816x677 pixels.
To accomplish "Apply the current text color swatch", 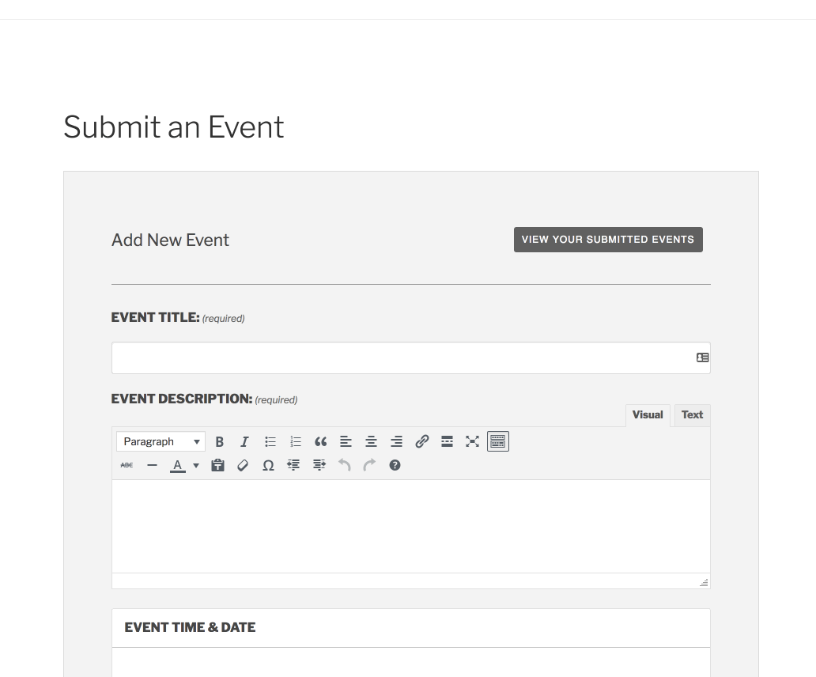I will [178, 465].
